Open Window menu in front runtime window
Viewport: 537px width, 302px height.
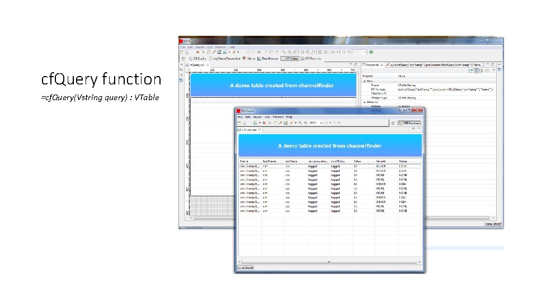coord(278,117)
